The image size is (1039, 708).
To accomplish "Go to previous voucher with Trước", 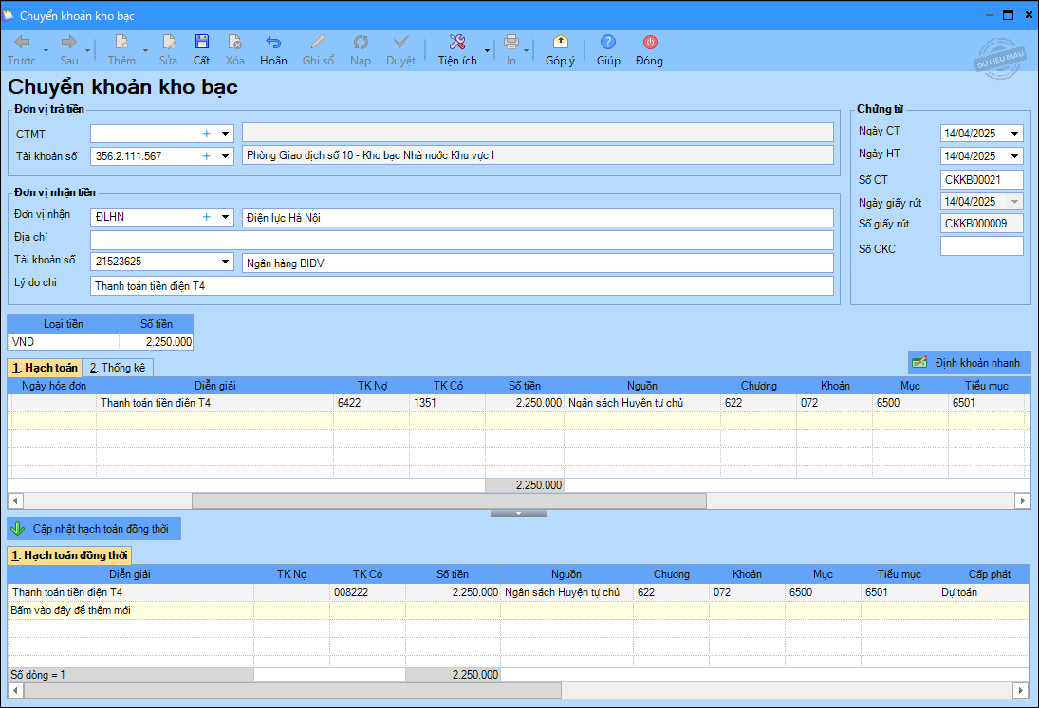I will point(22,50).
